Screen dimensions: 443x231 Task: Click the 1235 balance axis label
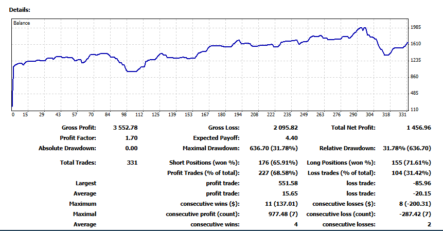[416, 60]
